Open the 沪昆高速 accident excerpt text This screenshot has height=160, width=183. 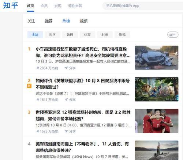[83, 61]
